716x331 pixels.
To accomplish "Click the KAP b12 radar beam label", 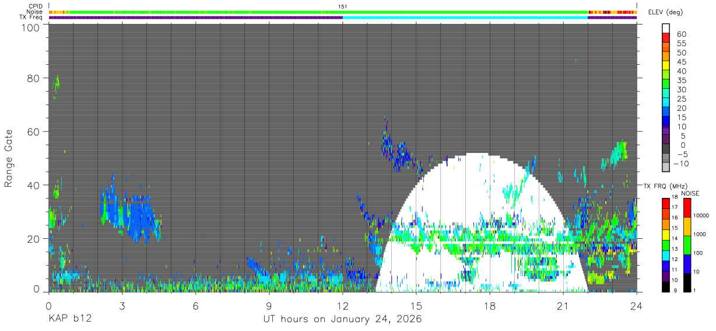I will (70, 320).
